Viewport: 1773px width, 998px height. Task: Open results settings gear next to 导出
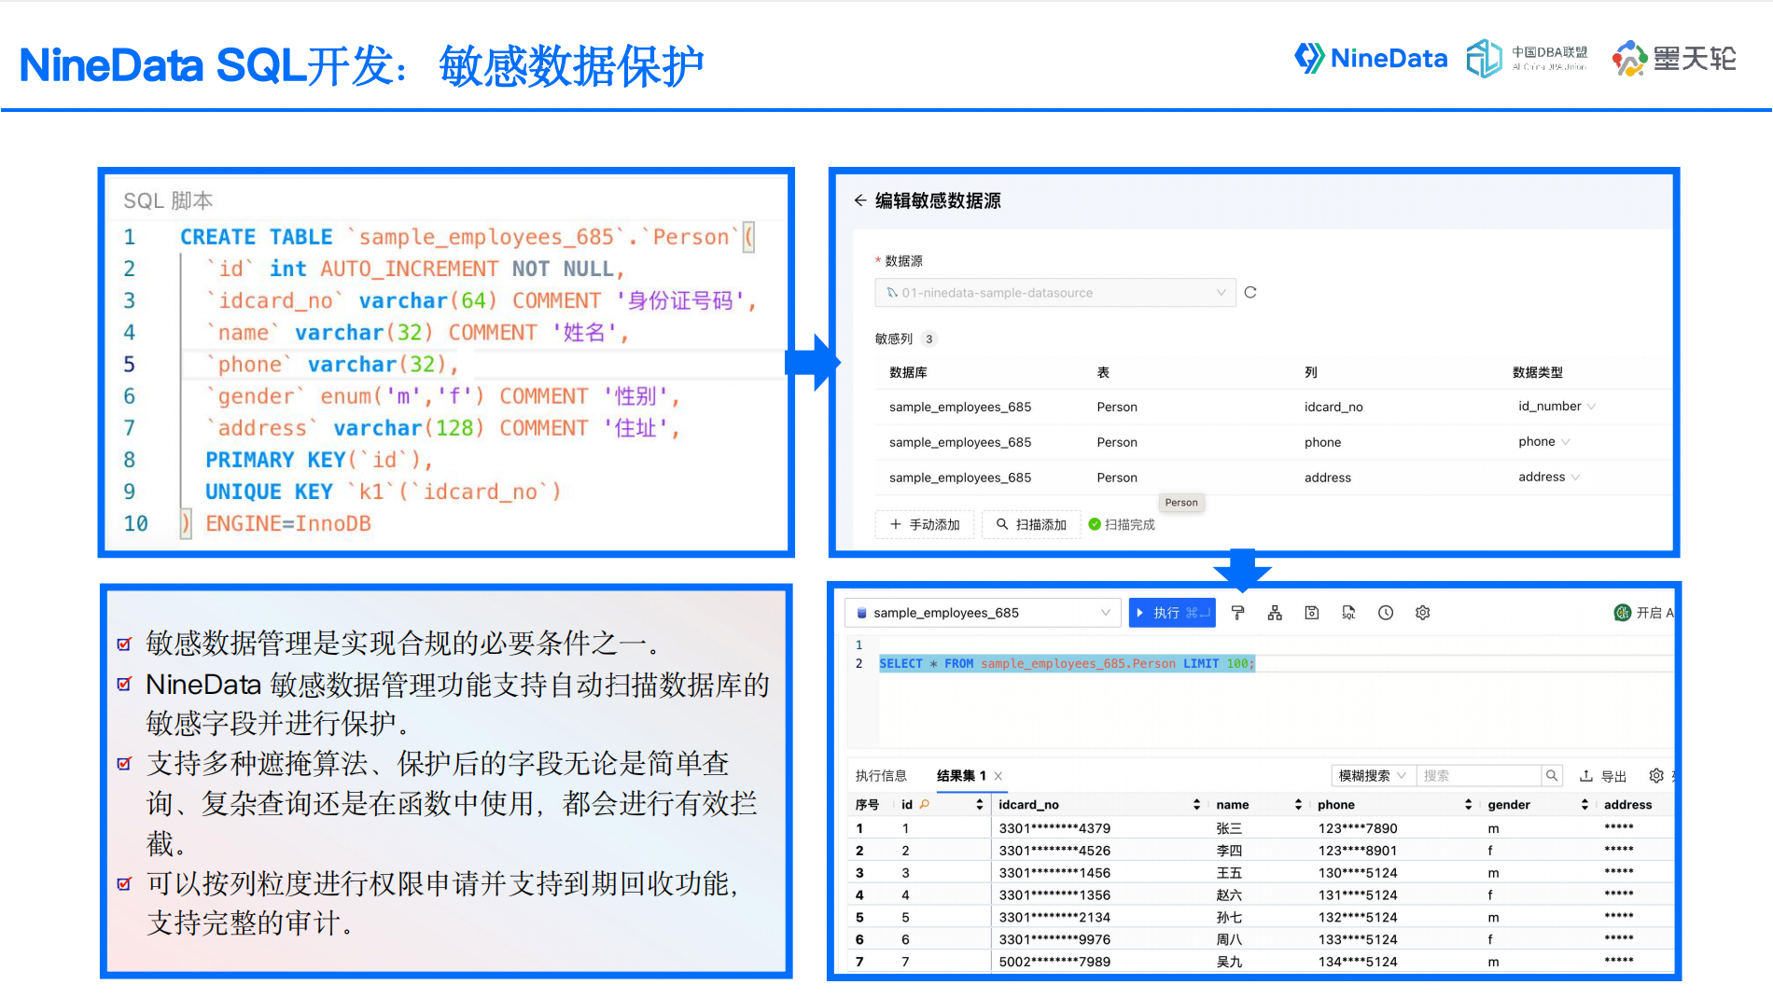click(x=1656, y=775)
